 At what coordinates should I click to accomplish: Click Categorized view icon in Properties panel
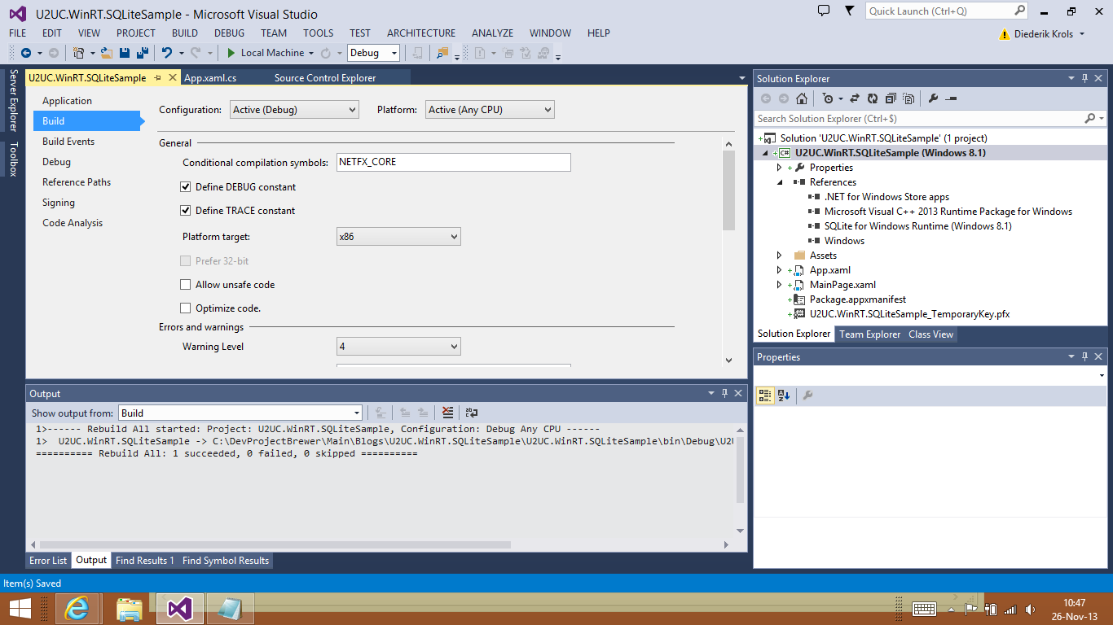pyautogui.click(x=765, y=396)
